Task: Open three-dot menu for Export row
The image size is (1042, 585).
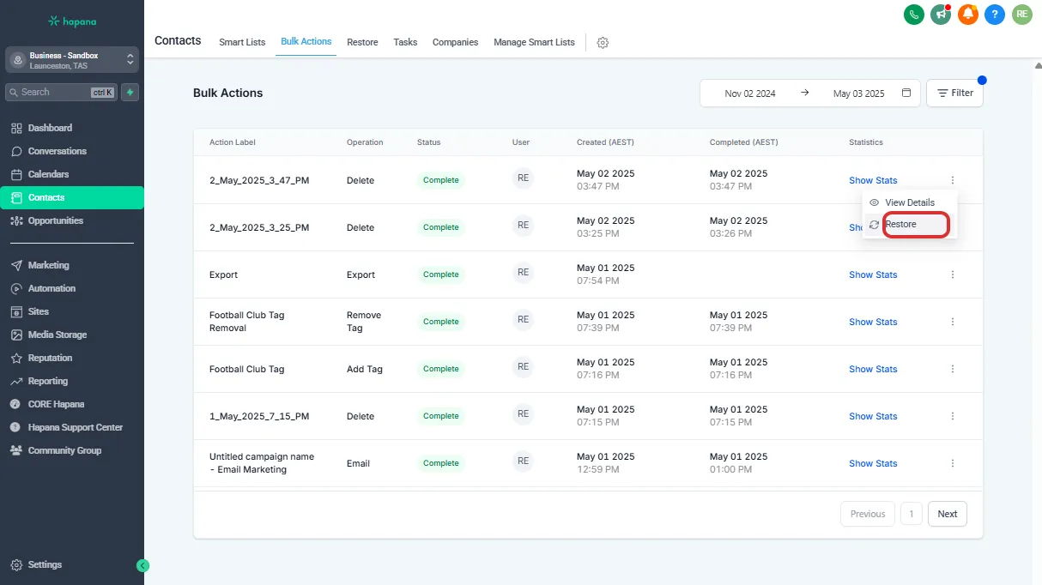Action: click(x=953, y=274)
